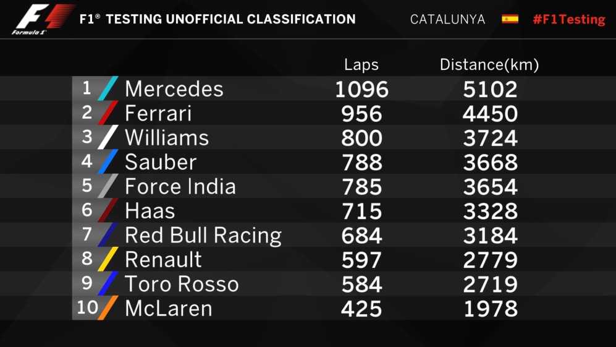Click Sauber's blue team color stripe
This screenshot has height=347, width=616.
[x=108, y=162]
